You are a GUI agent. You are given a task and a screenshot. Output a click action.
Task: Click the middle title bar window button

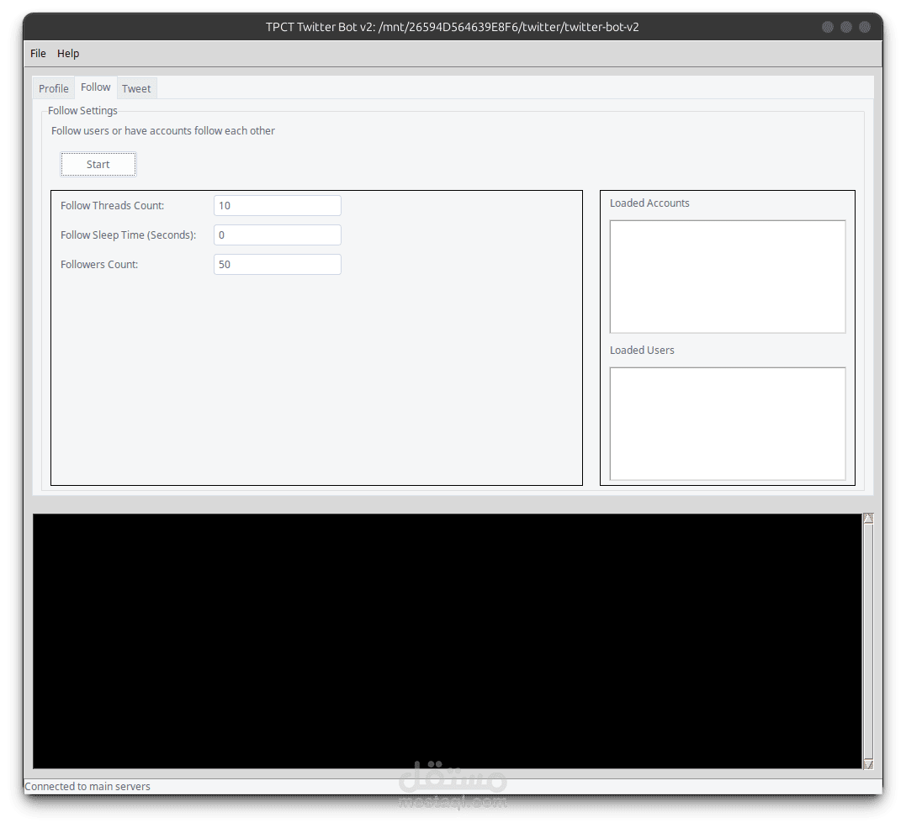click(846, 27)
